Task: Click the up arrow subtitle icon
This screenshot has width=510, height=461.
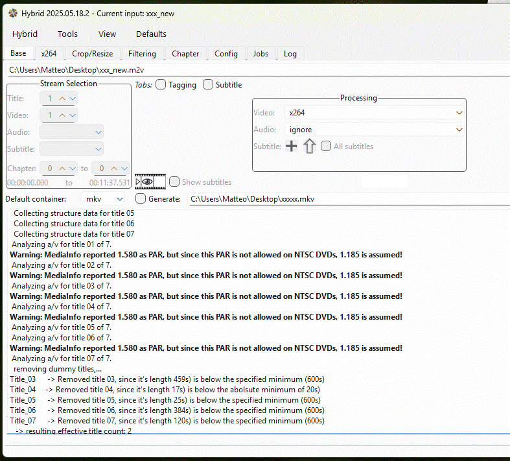Action: coord(309,147)
